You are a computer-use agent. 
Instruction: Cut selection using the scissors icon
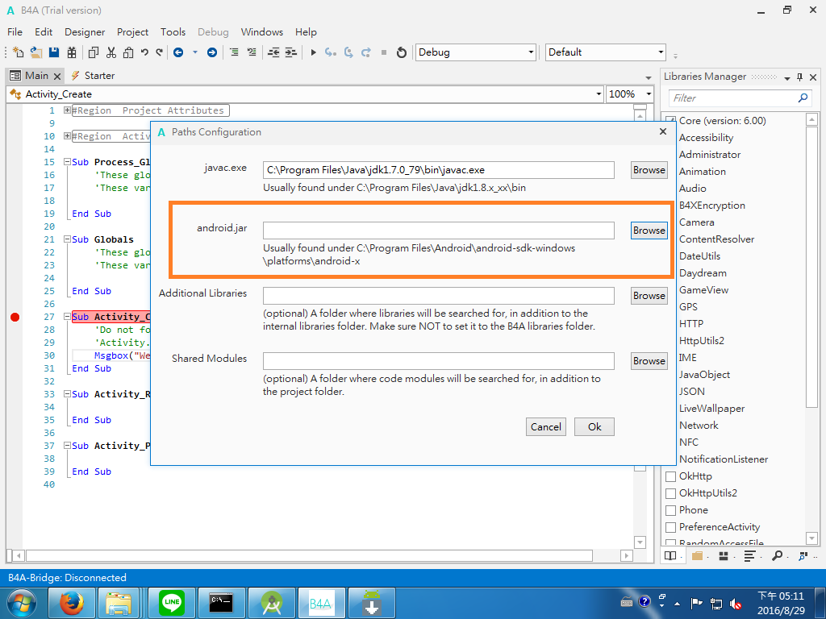[111, 52]
